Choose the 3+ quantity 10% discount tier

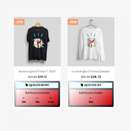pos(24,100)
